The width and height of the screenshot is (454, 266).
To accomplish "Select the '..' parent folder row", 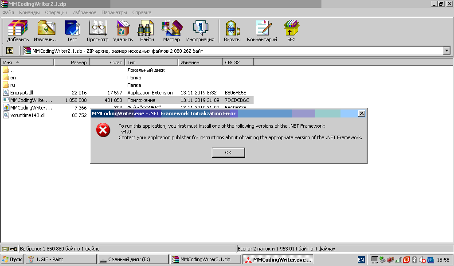I will click(127, 70).
